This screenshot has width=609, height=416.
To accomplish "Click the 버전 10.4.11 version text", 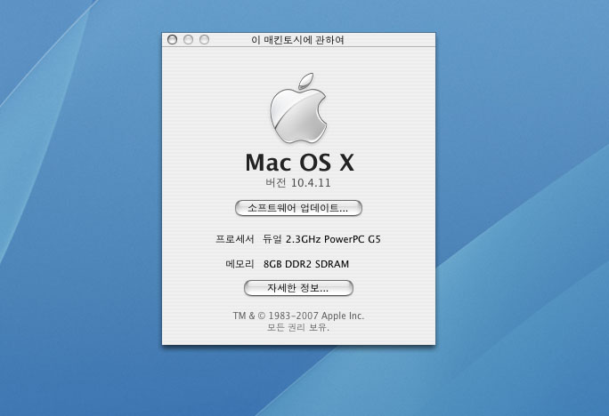I will (x=298, y=183).
